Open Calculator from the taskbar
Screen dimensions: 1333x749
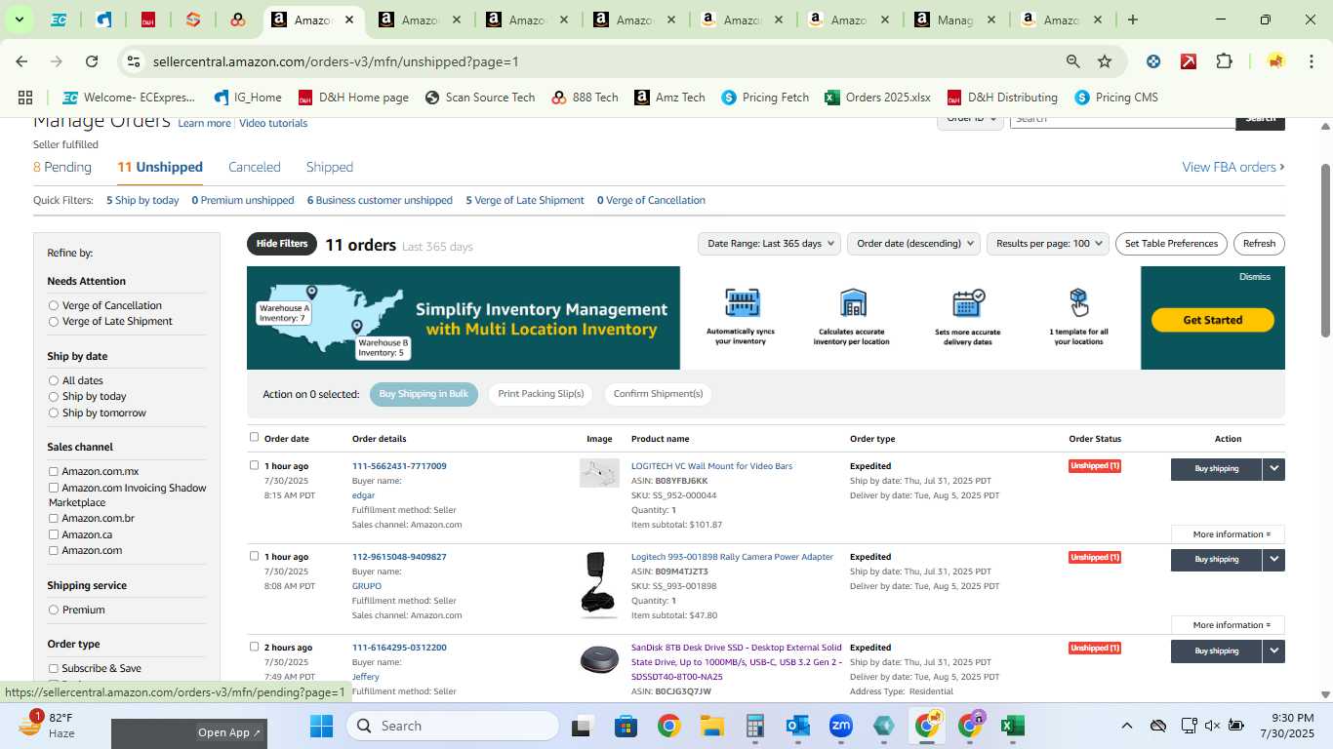(754, 726)
